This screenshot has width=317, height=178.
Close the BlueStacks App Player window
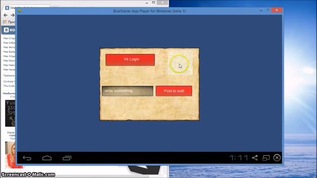tap(276, 10)
